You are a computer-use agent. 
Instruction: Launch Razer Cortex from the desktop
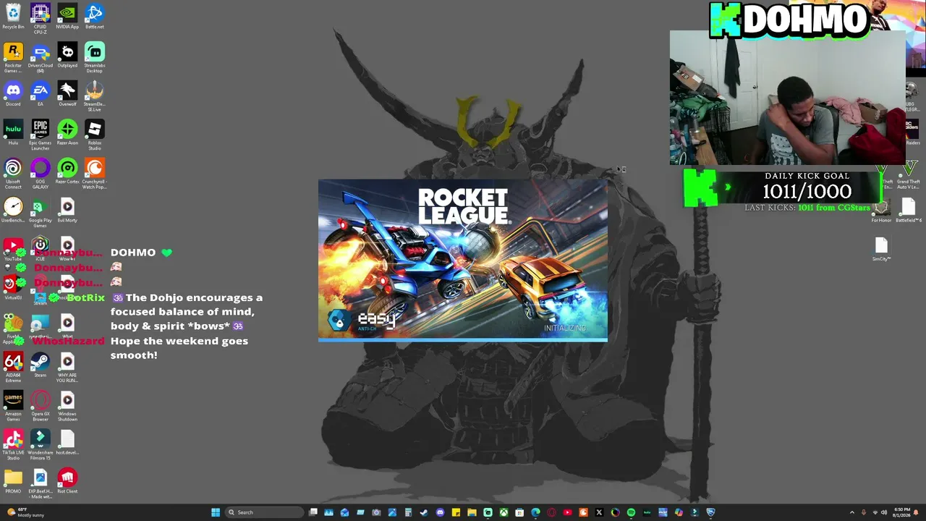tap(67, 169)
